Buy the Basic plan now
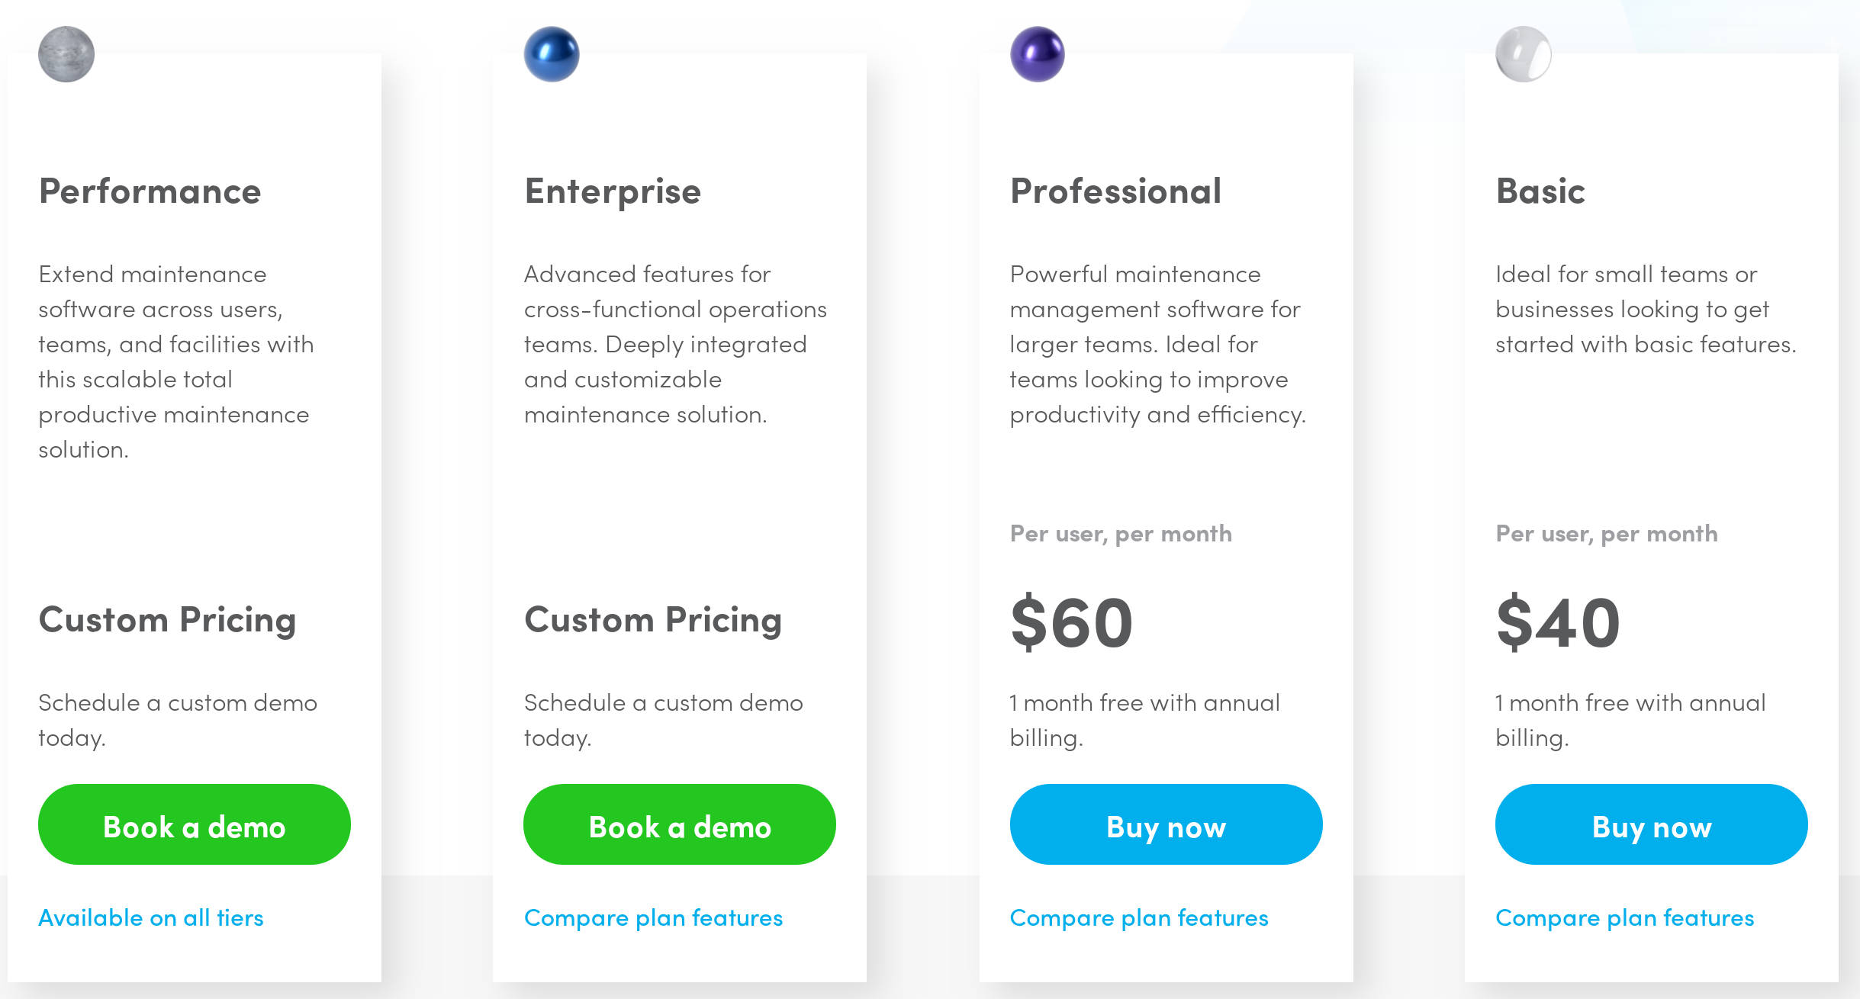The height and width of the screenshot is (999, 1860). 1651,826
